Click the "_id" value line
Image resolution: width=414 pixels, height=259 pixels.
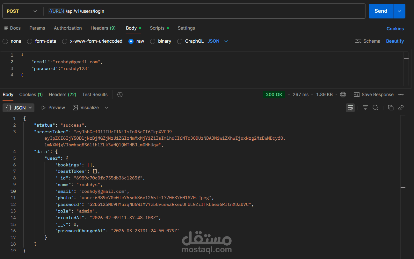pos(100,178)
